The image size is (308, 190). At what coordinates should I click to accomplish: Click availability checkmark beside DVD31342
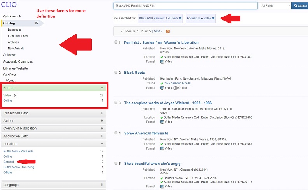(162, 57)
